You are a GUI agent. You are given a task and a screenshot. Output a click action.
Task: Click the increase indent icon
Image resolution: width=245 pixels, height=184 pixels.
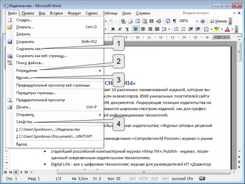point(198,29)
